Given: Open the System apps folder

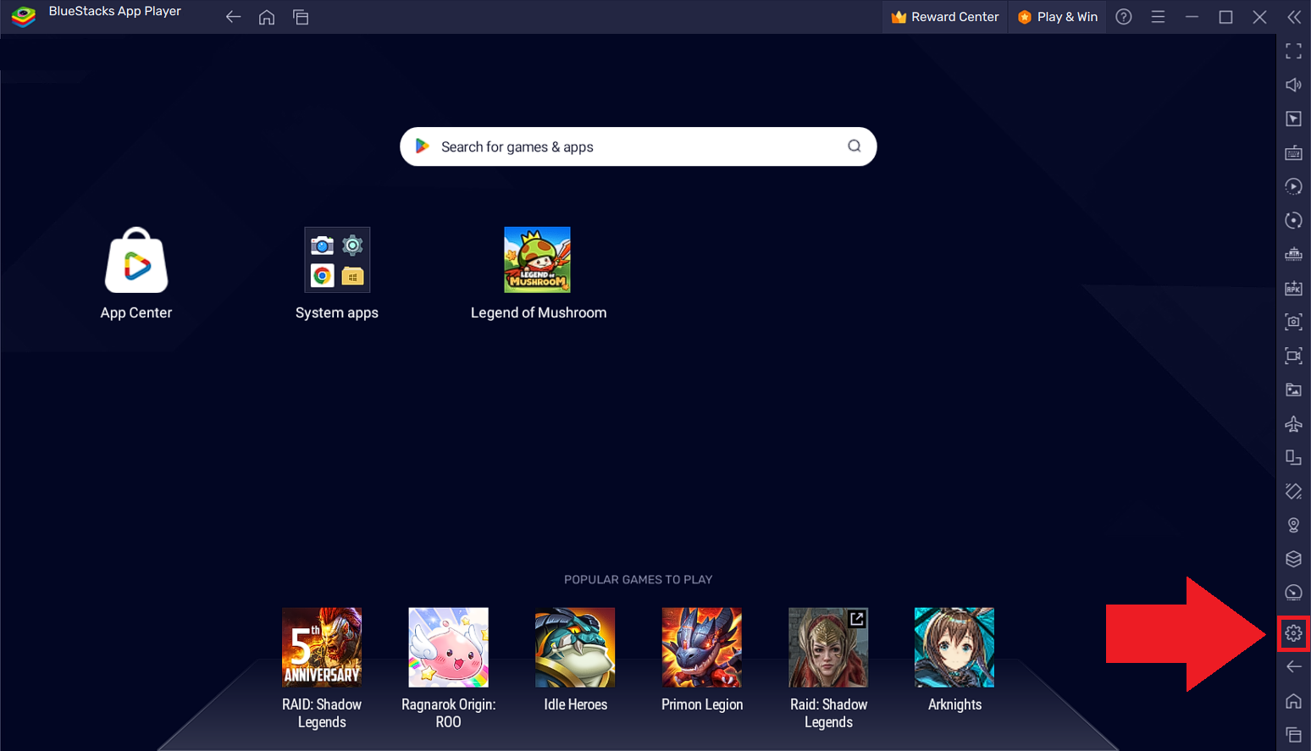Looking at the screenshot, I should 337,273.
